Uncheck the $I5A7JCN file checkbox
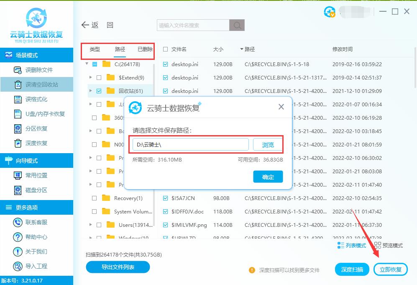The height and width of the screenshot is (285, 417). 165,198
